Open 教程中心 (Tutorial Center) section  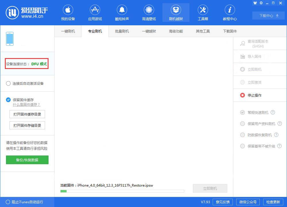(x=230, y=12)
